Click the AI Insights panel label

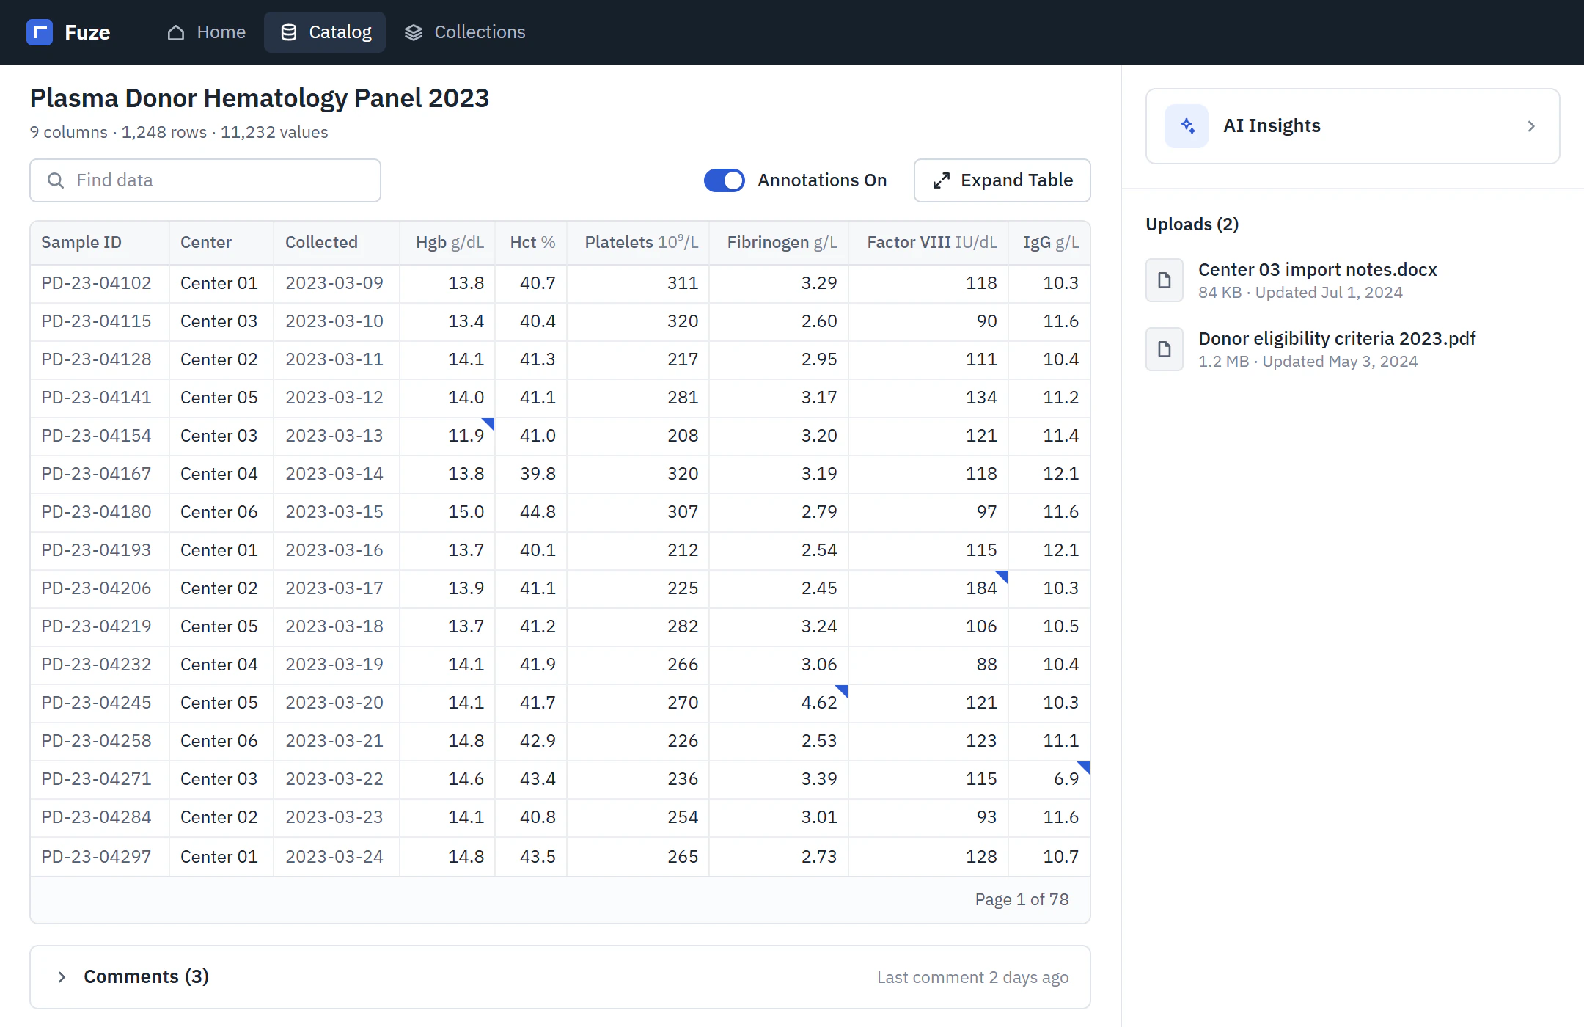click(1272, 126)
